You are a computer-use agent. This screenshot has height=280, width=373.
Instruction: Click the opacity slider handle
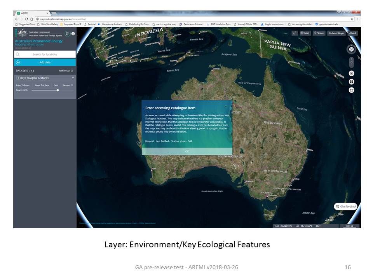pyautogui.click(x=58, y=90)
